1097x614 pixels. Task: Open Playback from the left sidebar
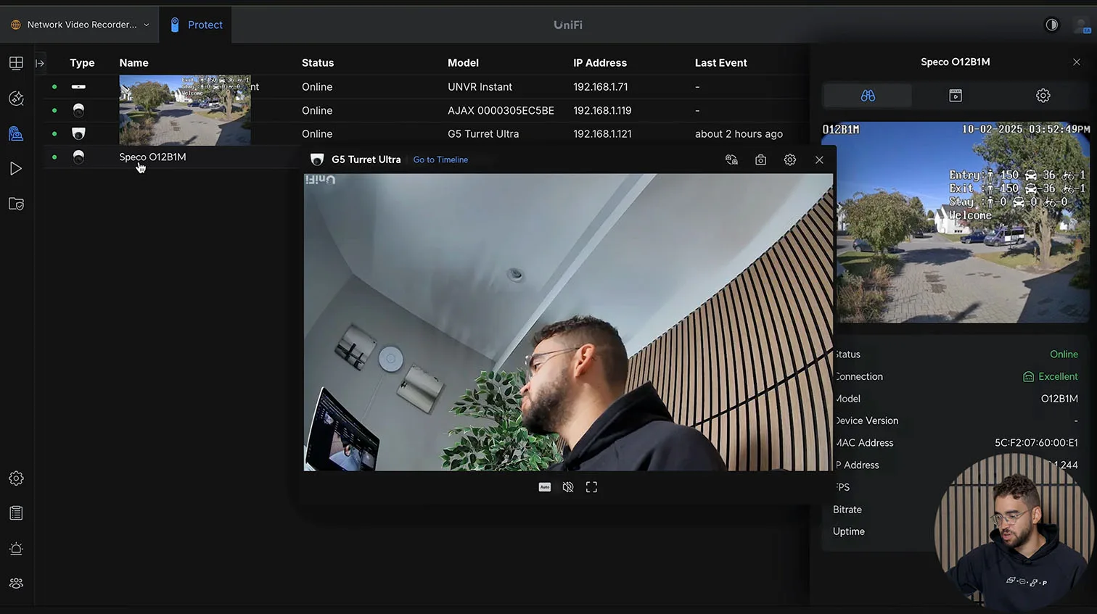16,169
